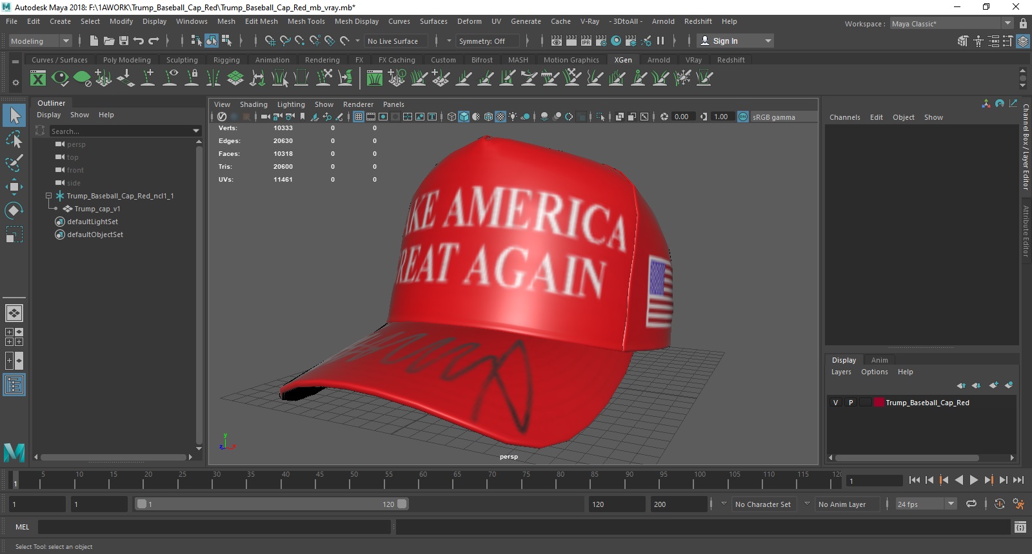Click the use all lights bulb icon
The height and width of the screenshot is (554, 1032).
pos(513,117)
